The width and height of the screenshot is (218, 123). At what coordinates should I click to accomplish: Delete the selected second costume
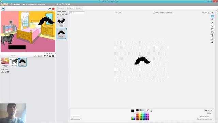pyautogui.click(x=66, y=29)
